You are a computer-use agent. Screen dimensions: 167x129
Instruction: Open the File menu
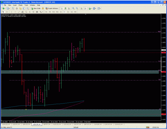click(5, 5)
